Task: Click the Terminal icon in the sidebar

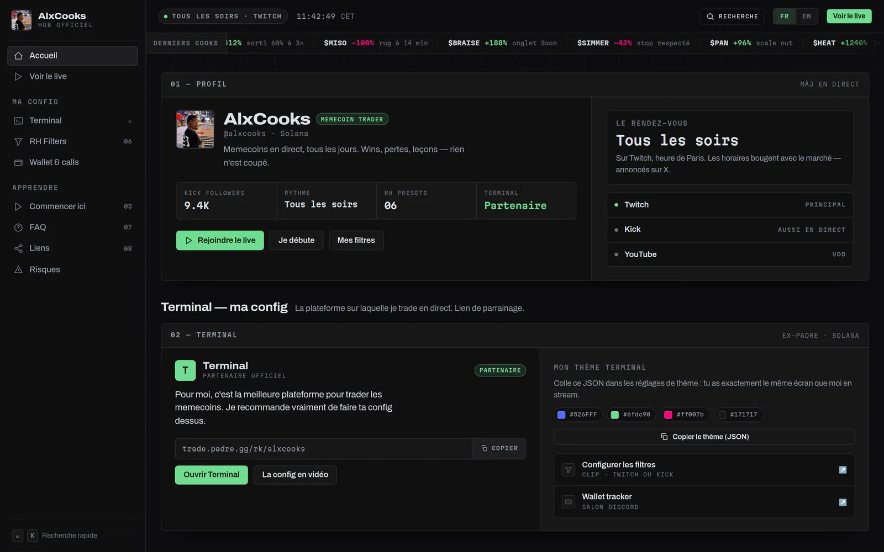Action: pos(18,121)
